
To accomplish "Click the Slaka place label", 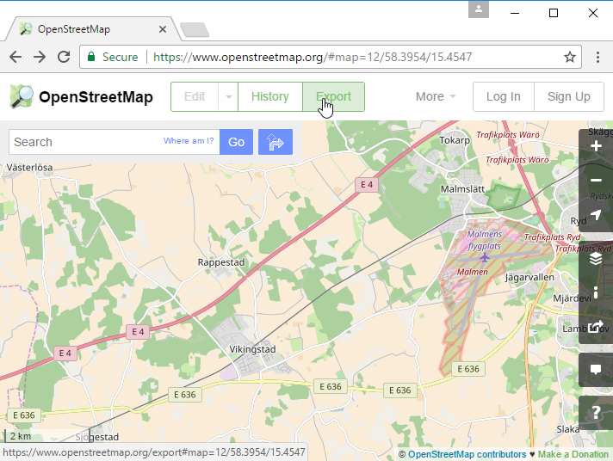I will coord(568,429).
